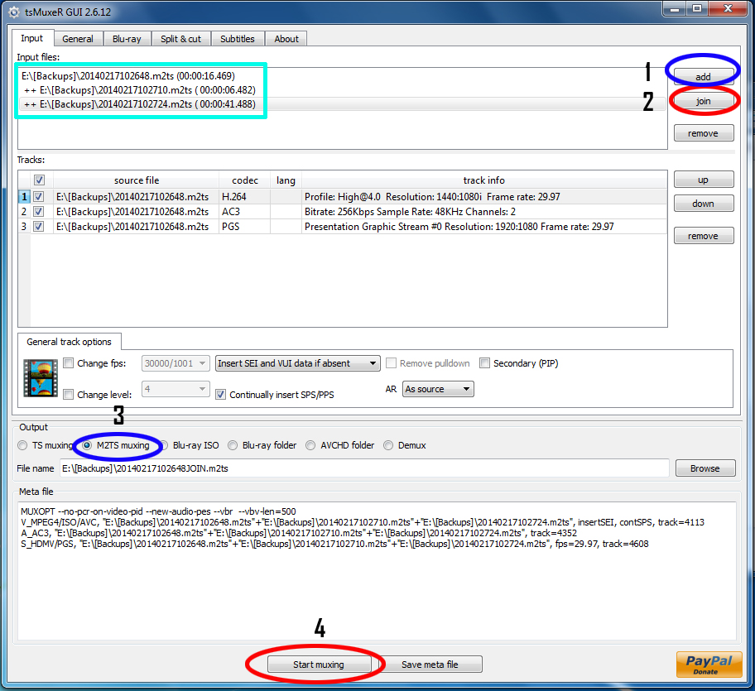Uncheck the PGS track checkbox
Screen dimensions: 755x691
tap(39, 227)
